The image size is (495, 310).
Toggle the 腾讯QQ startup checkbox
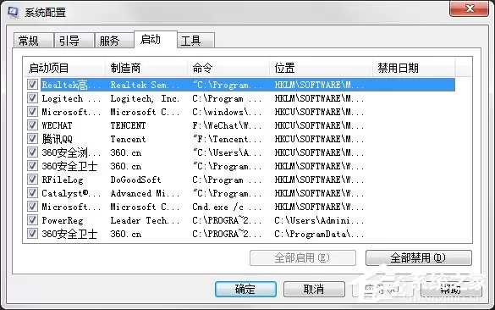(x=32, y=139)
